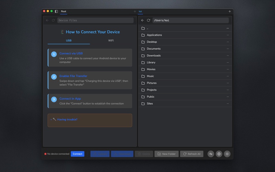
Task: Click the /Users/kai path field
Action: [191, 20]
